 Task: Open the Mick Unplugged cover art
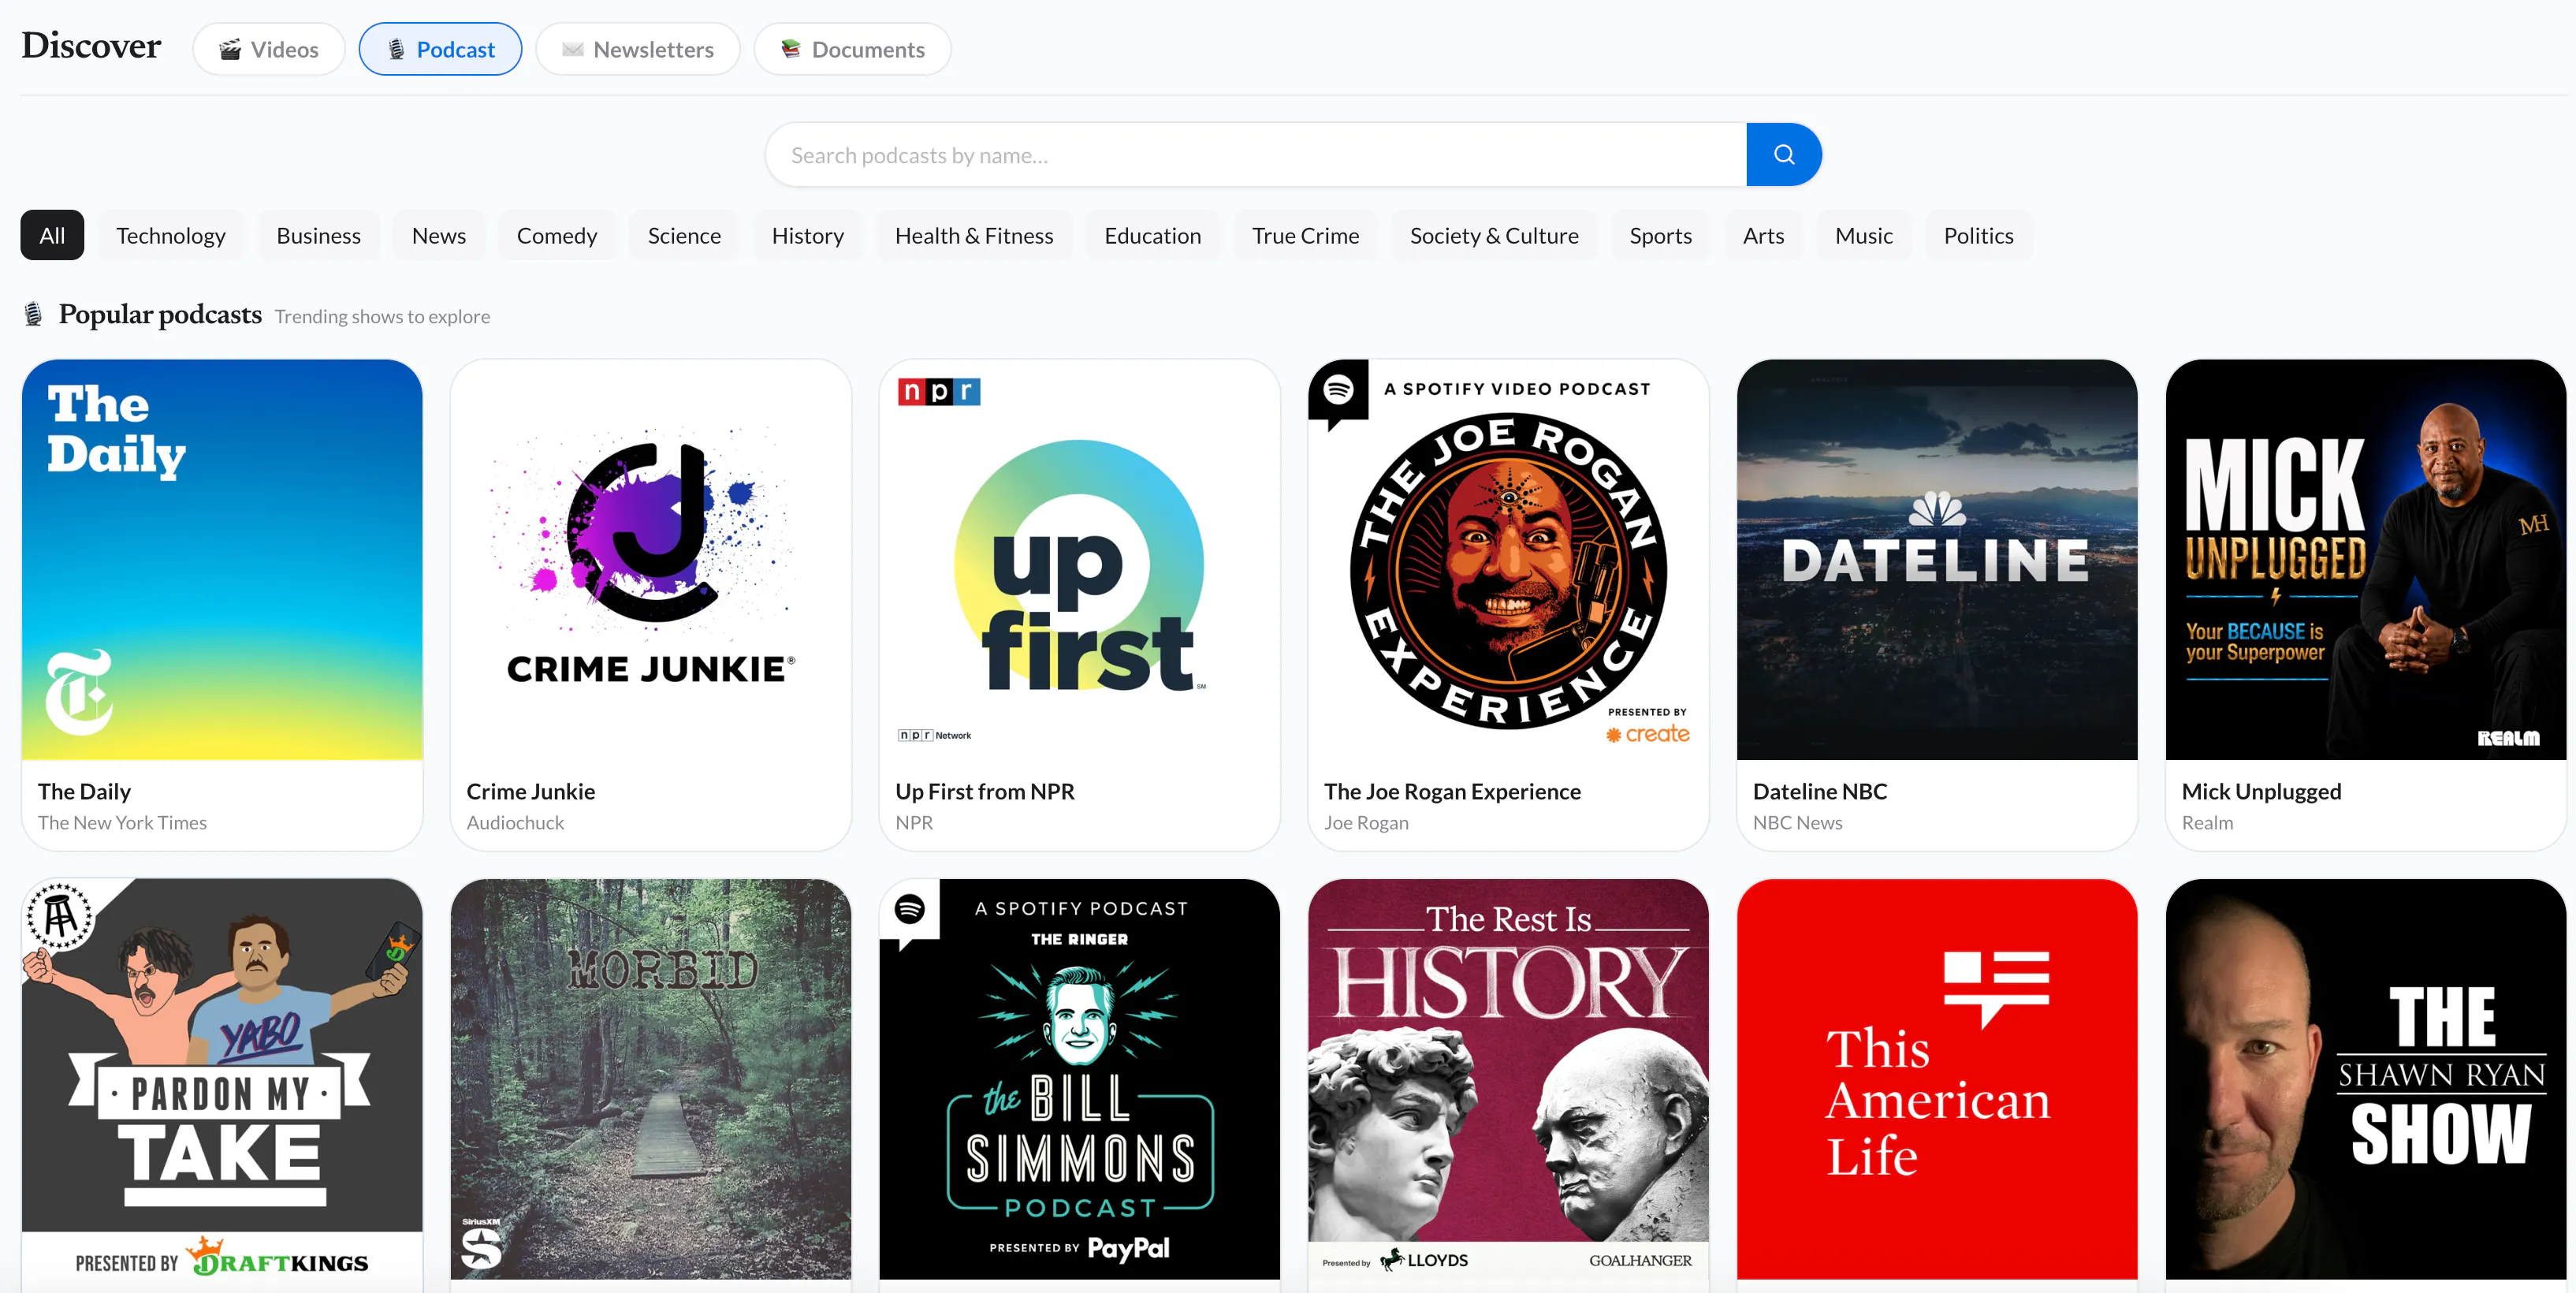coord(2366,559)
